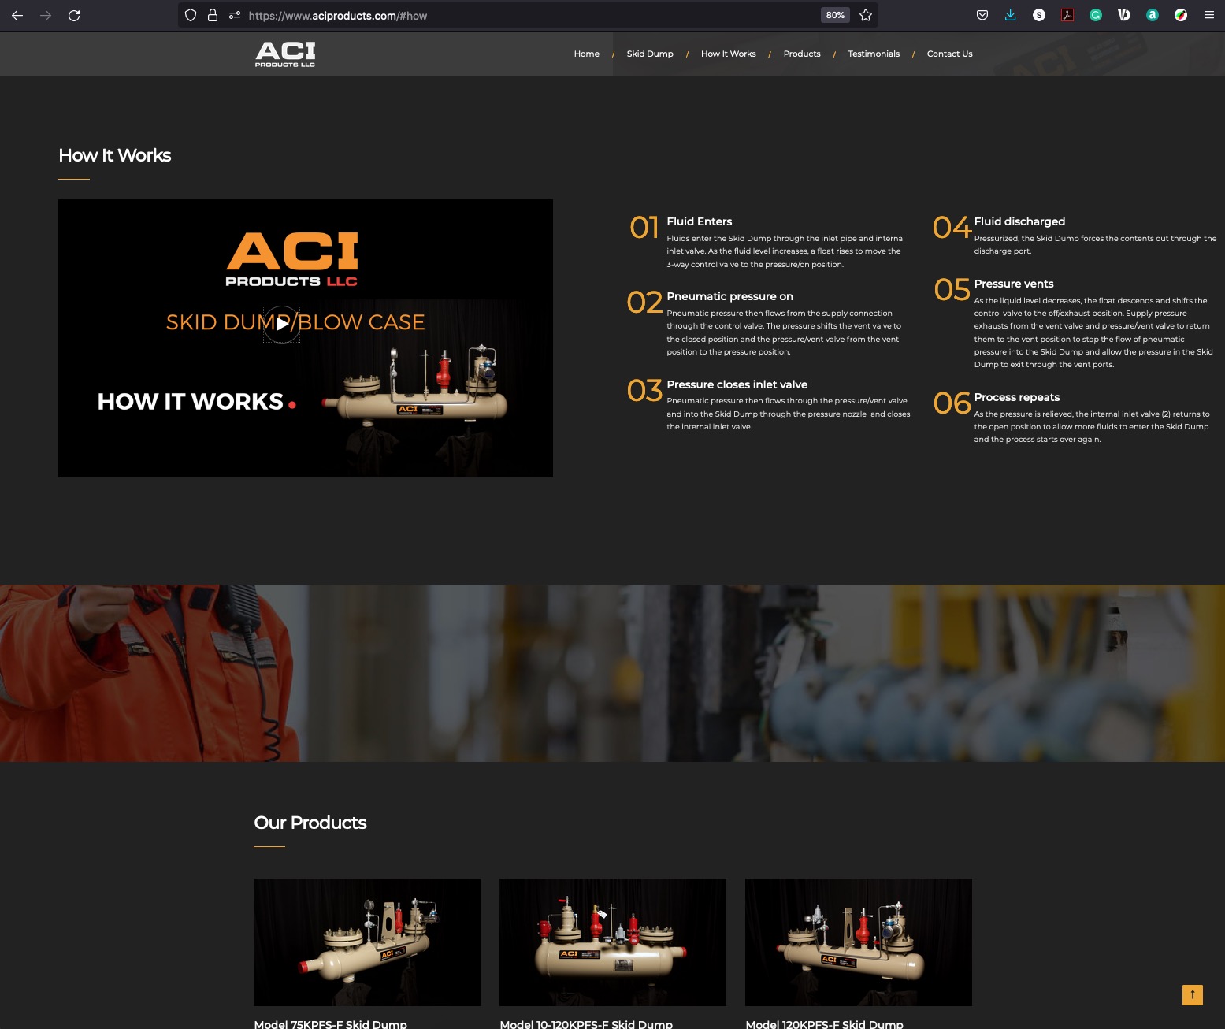This screenshot has width=1225, height=1029.
Task: Click Contact Us in the header
Action: pyautogui.click(x=950, y=54)
